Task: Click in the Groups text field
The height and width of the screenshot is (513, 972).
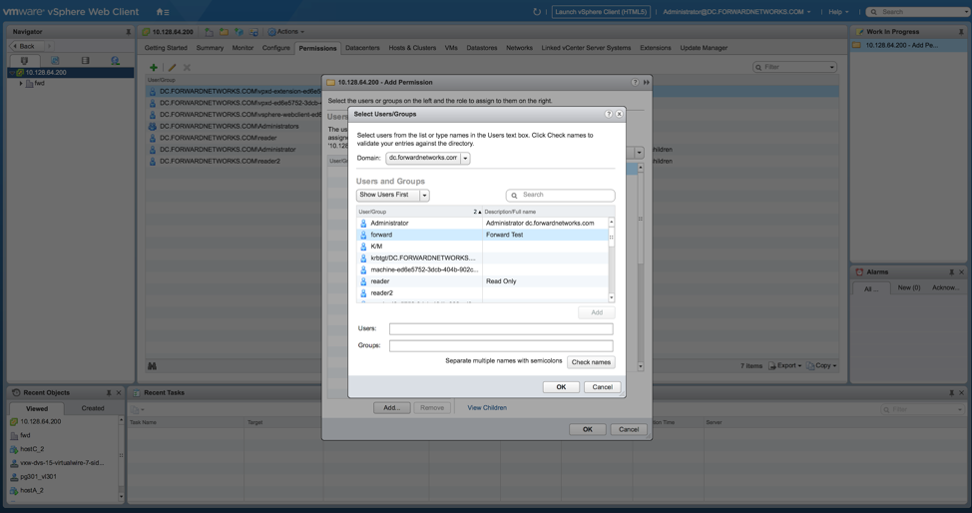Action: (x=501, y=345)
